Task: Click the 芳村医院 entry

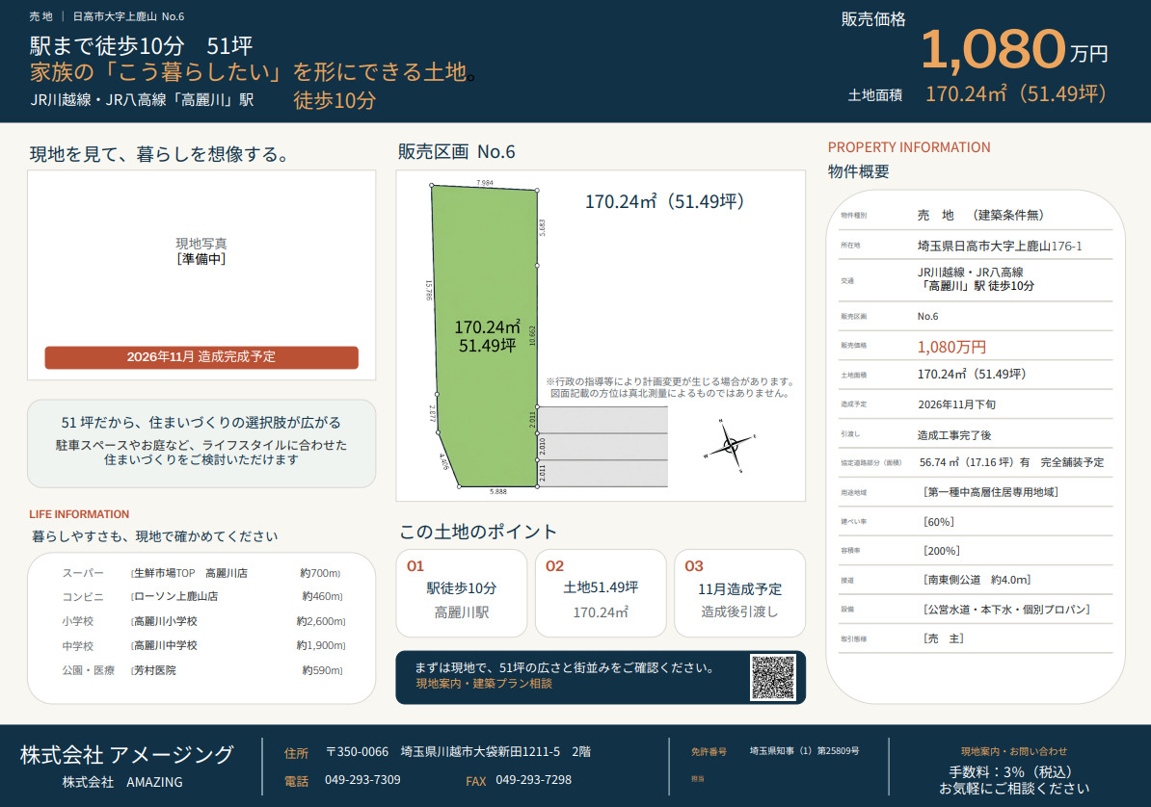Action: coord(153,670)
